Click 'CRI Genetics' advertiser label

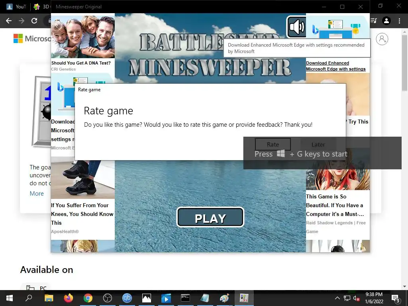point(63,69)
